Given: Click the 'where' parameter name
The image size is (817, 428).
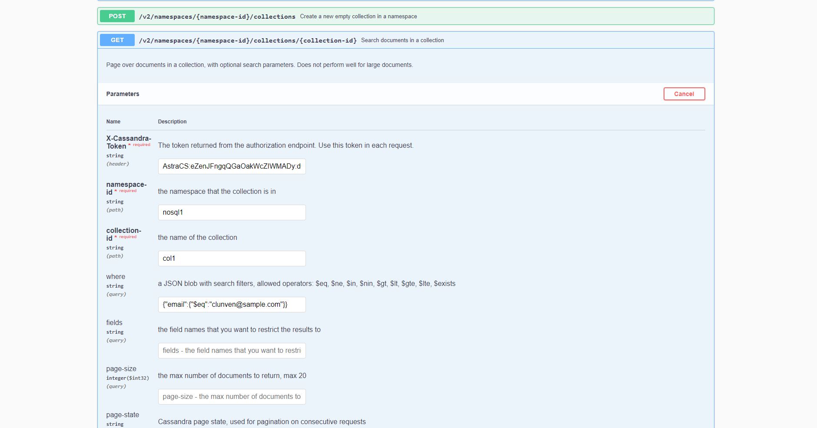Looking at the screenshot, I should (116, 276).
